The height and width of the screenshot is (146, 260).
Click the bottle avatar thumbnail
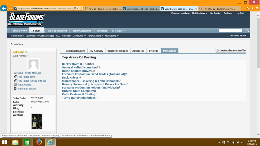37,121
